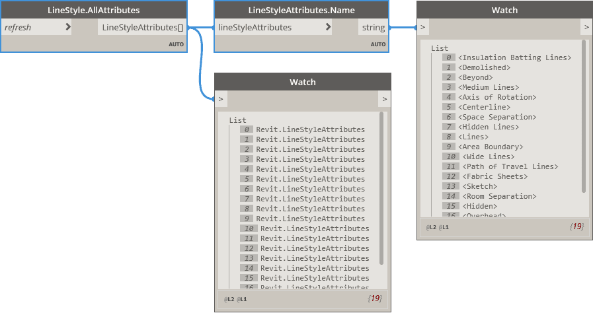593x315 pixels.
Task: Select the <Centerline> entry
Action: [x=484, y=107]
